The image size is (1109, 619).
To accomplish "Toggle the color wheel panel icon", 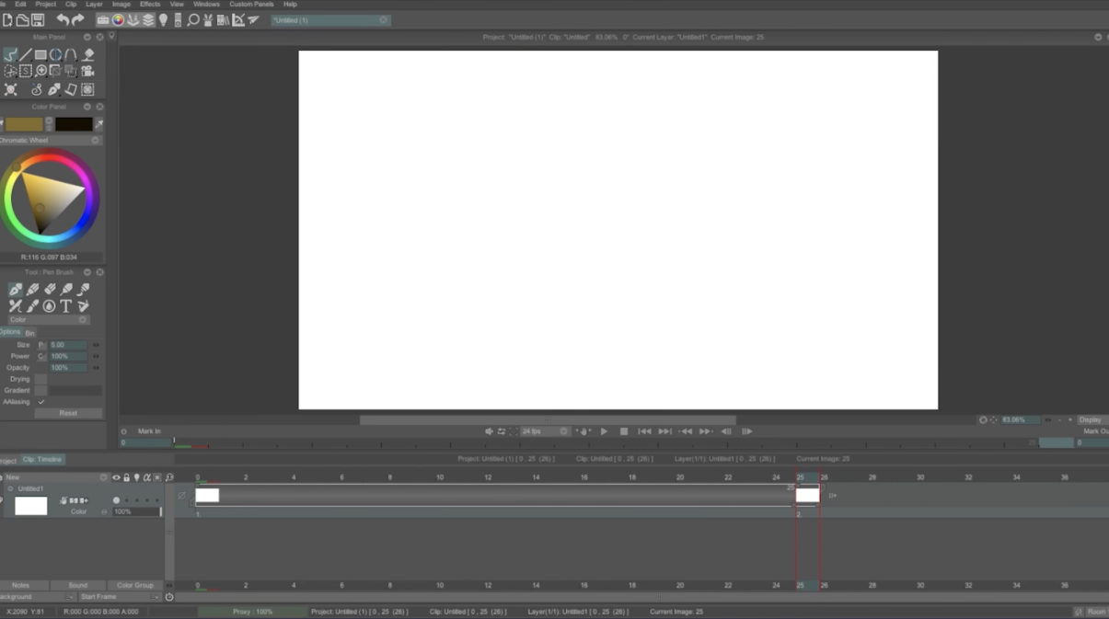I will (x=118, y=19).
